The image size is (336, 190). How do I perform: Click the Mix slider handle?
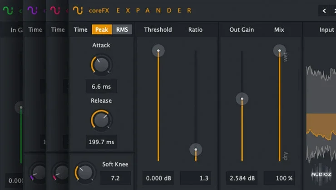(x=279, y=51)
